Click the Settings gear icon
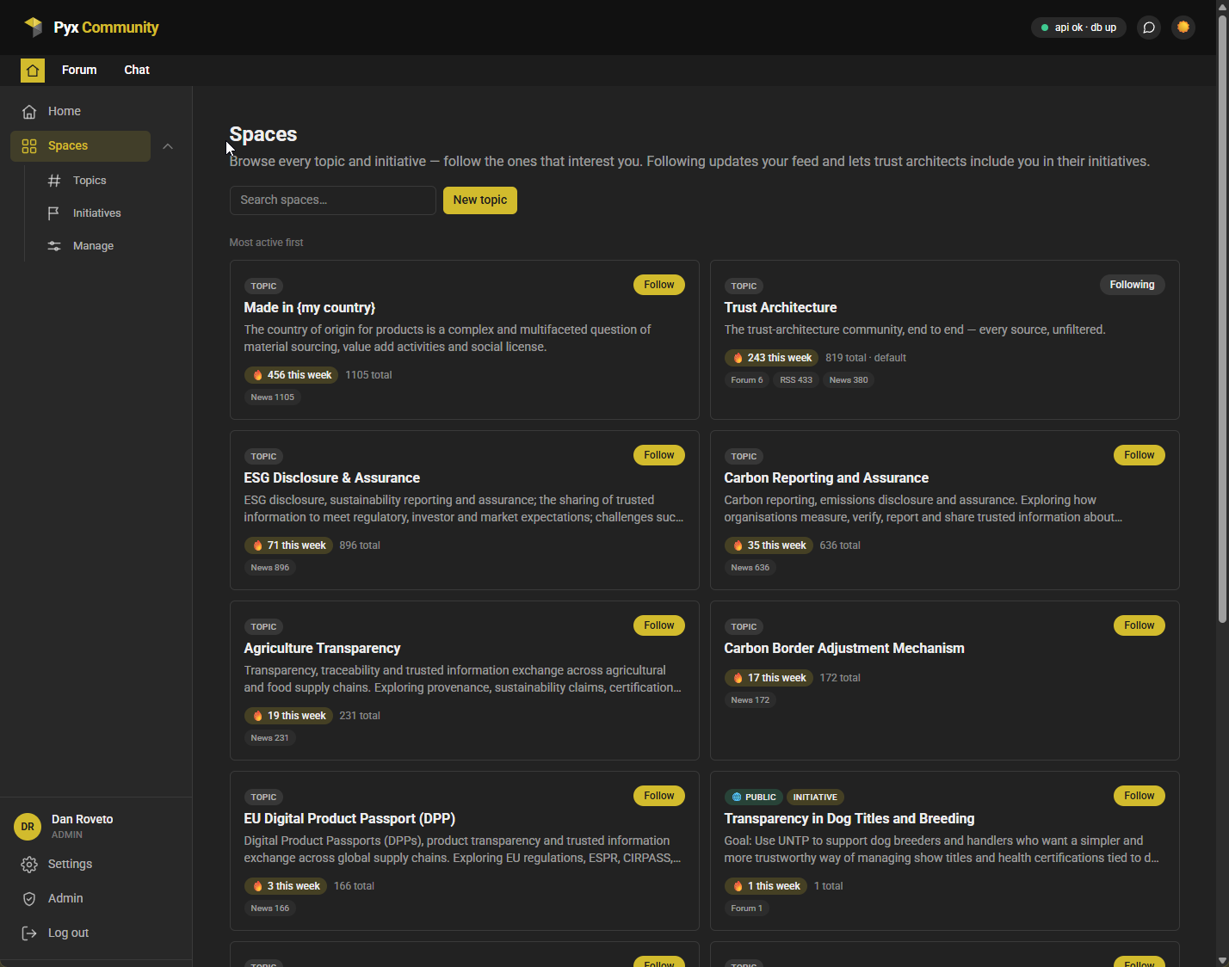The width and height of the screenshot is (1229, 967). [29, 865]
